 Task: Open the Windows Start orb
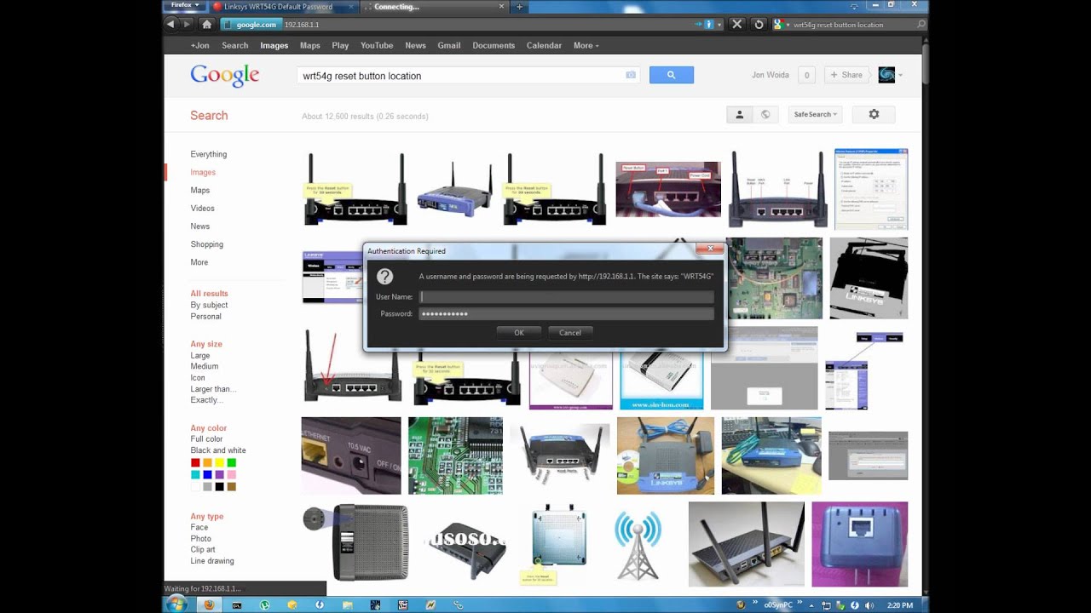tap(176, 604)
